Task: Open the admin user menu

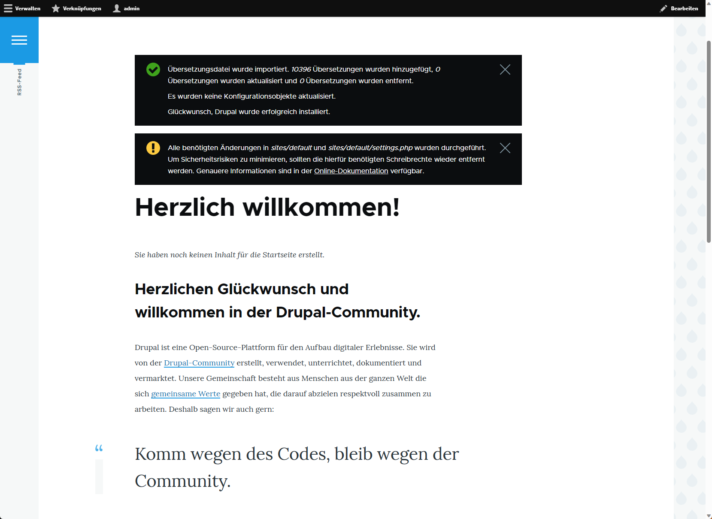Action: tap(126, 9)
